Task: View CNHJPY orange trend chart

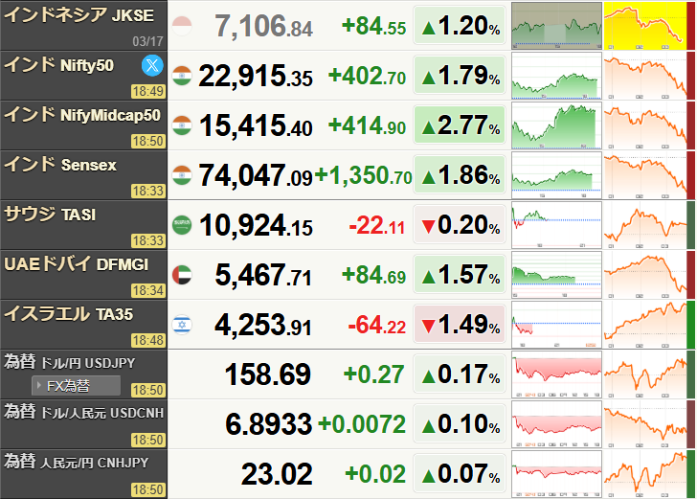Action: 645,474
